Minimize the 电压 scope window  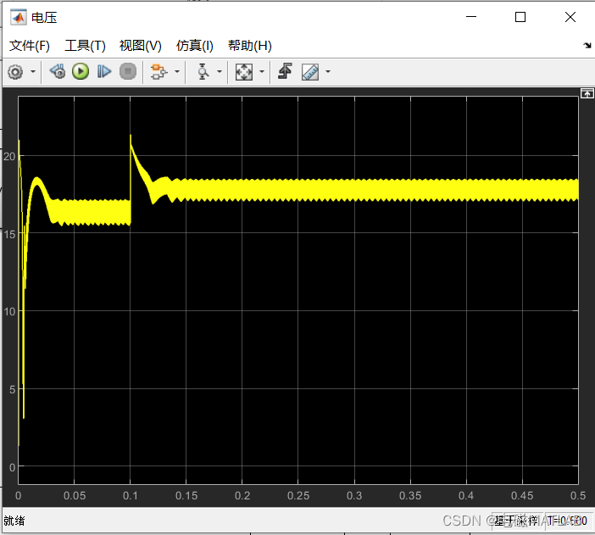(471, 17)
